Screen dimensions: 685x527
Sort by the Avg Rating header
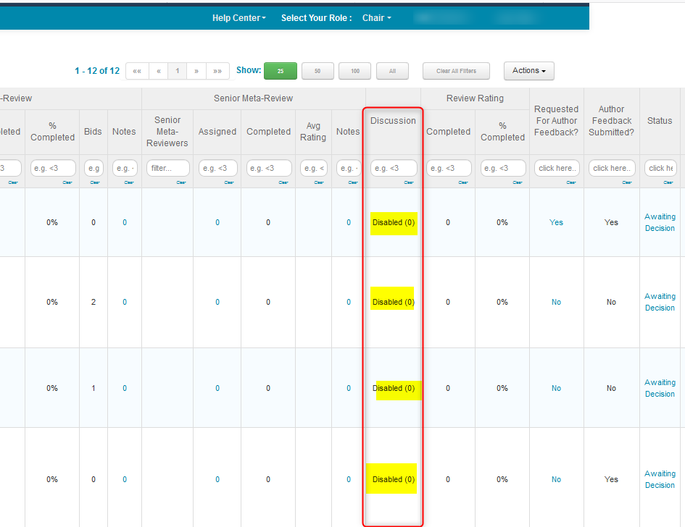click(x=313, y=131)
